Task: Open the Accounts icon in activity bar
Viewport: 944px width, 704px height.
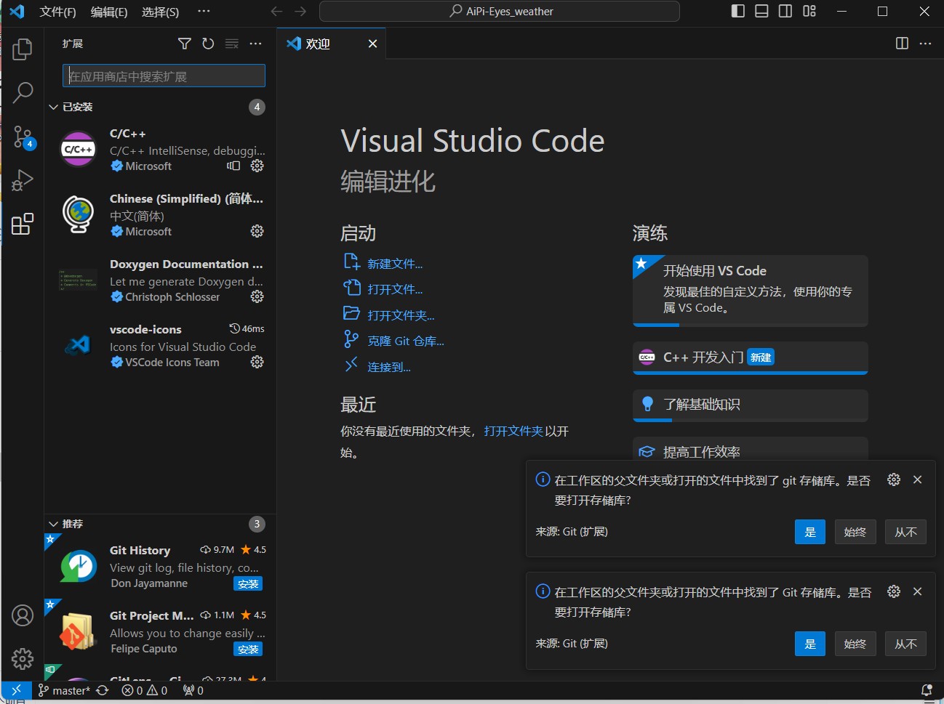Action: coord(23,615)
